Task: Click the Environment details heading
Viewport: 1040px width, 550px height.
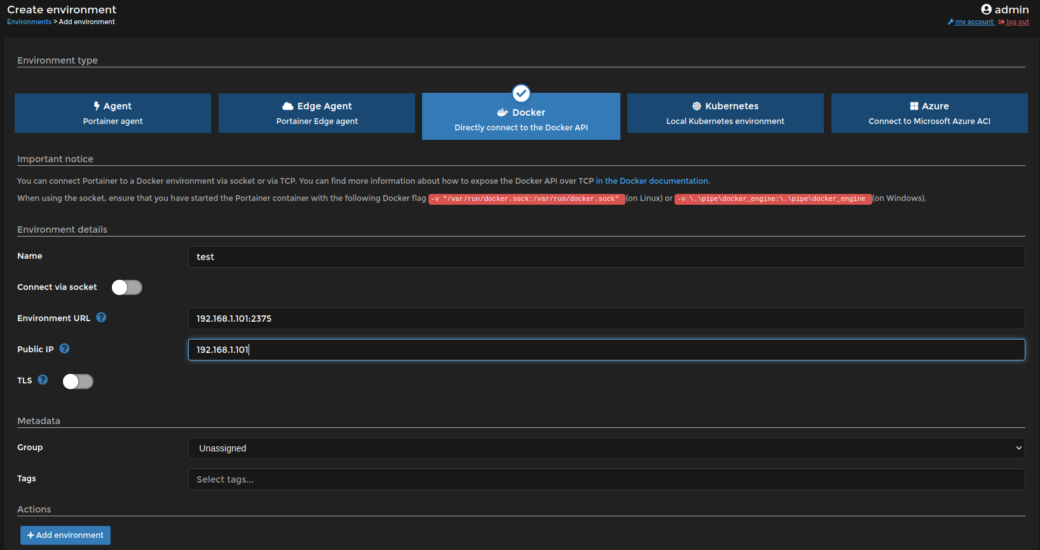Action: 62,230
